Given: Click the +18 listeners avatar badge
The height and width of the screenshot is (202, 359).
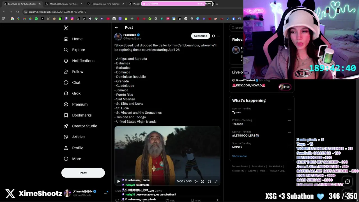Looking at the screenshot, I should (285, 87).
